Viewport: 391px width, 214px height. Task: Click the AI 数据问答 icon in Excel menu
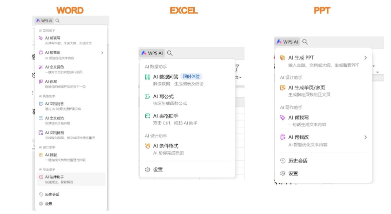pyautogui.click(x=147, y=76)
